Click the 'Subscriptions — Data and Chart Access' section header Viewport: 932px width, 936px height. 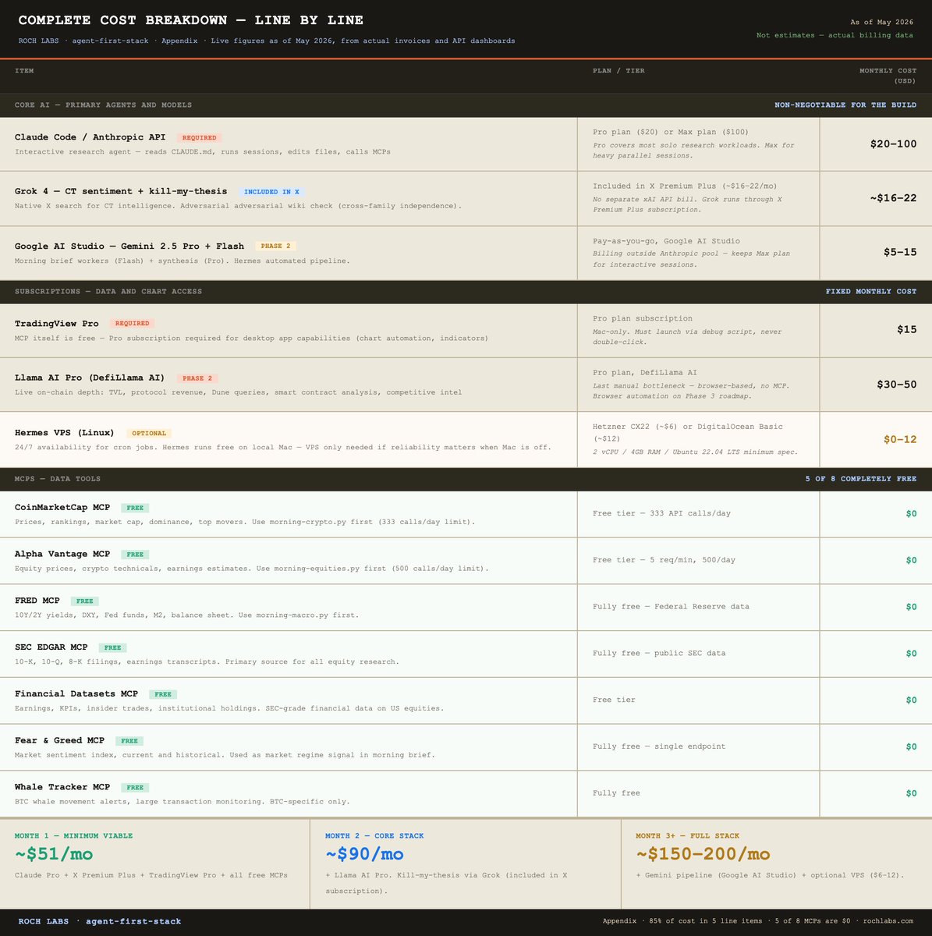108,292
